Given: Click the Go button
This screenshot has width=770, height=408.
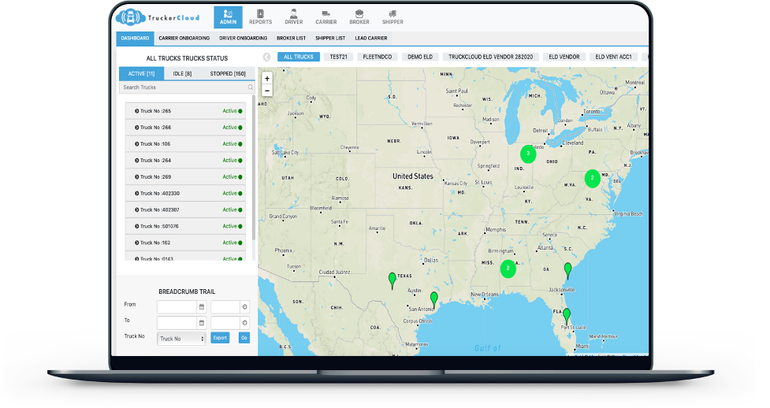Looking at the screenshot, I should click(x=244, y=338).
